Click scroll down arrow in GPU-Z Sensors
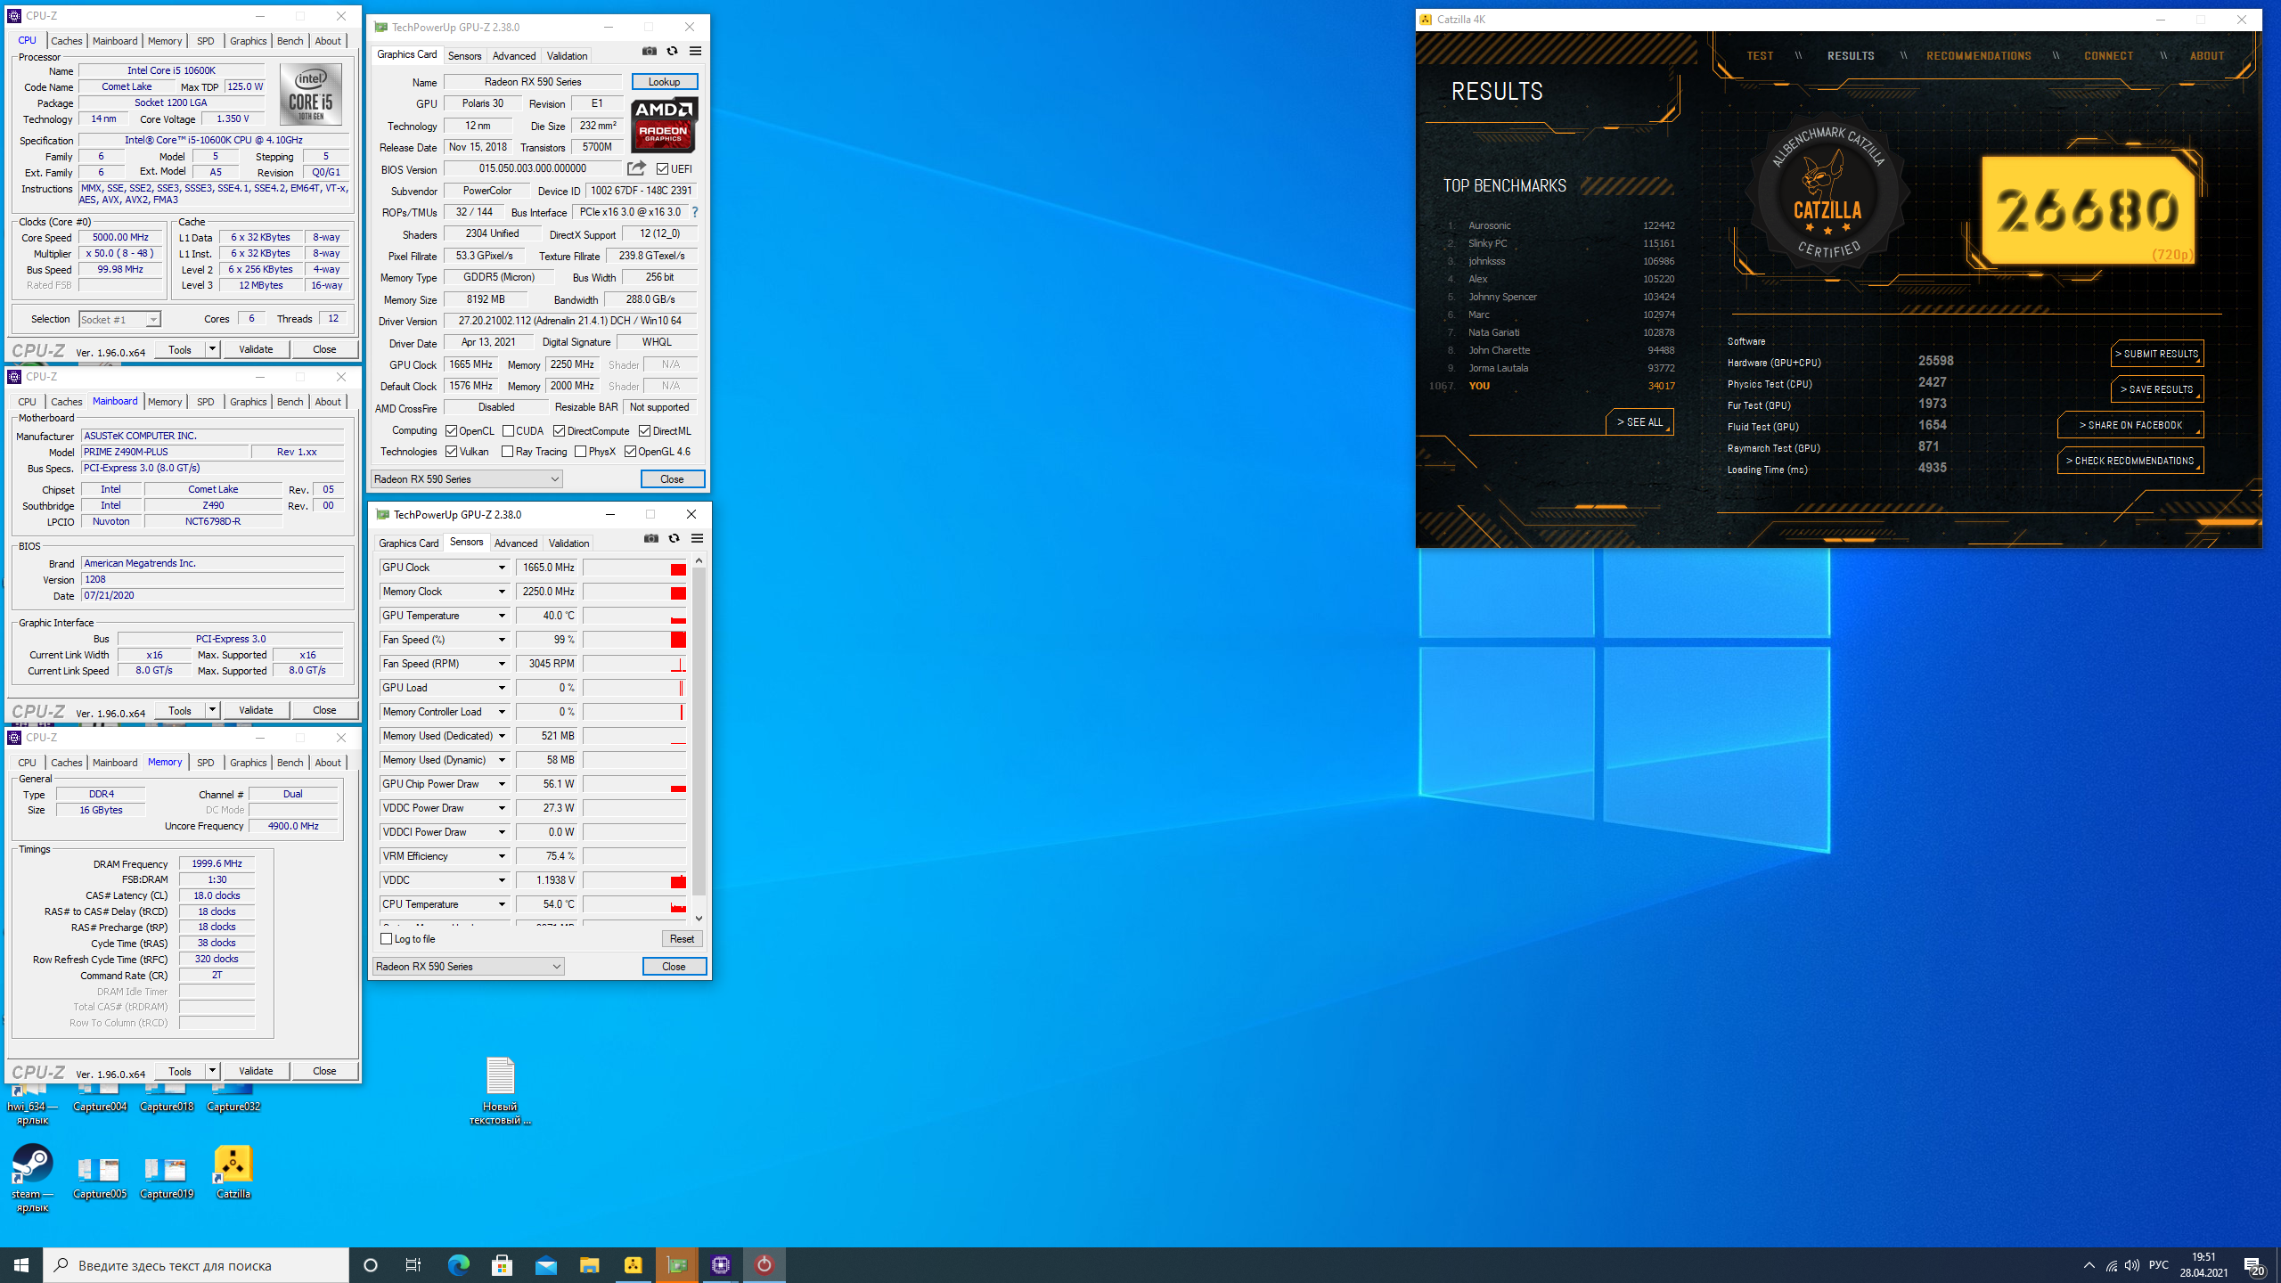This screenshot has width=2281, height=1283. pyautogui.click(x=699, y=918)
